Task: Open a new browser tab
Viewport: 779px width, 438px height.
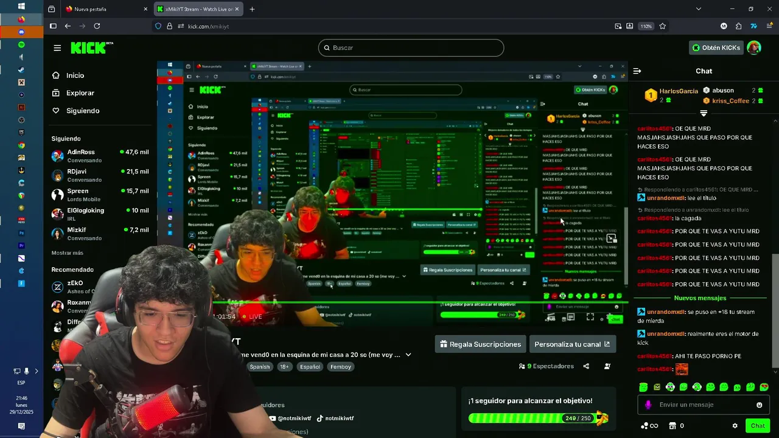Action: 252,9
